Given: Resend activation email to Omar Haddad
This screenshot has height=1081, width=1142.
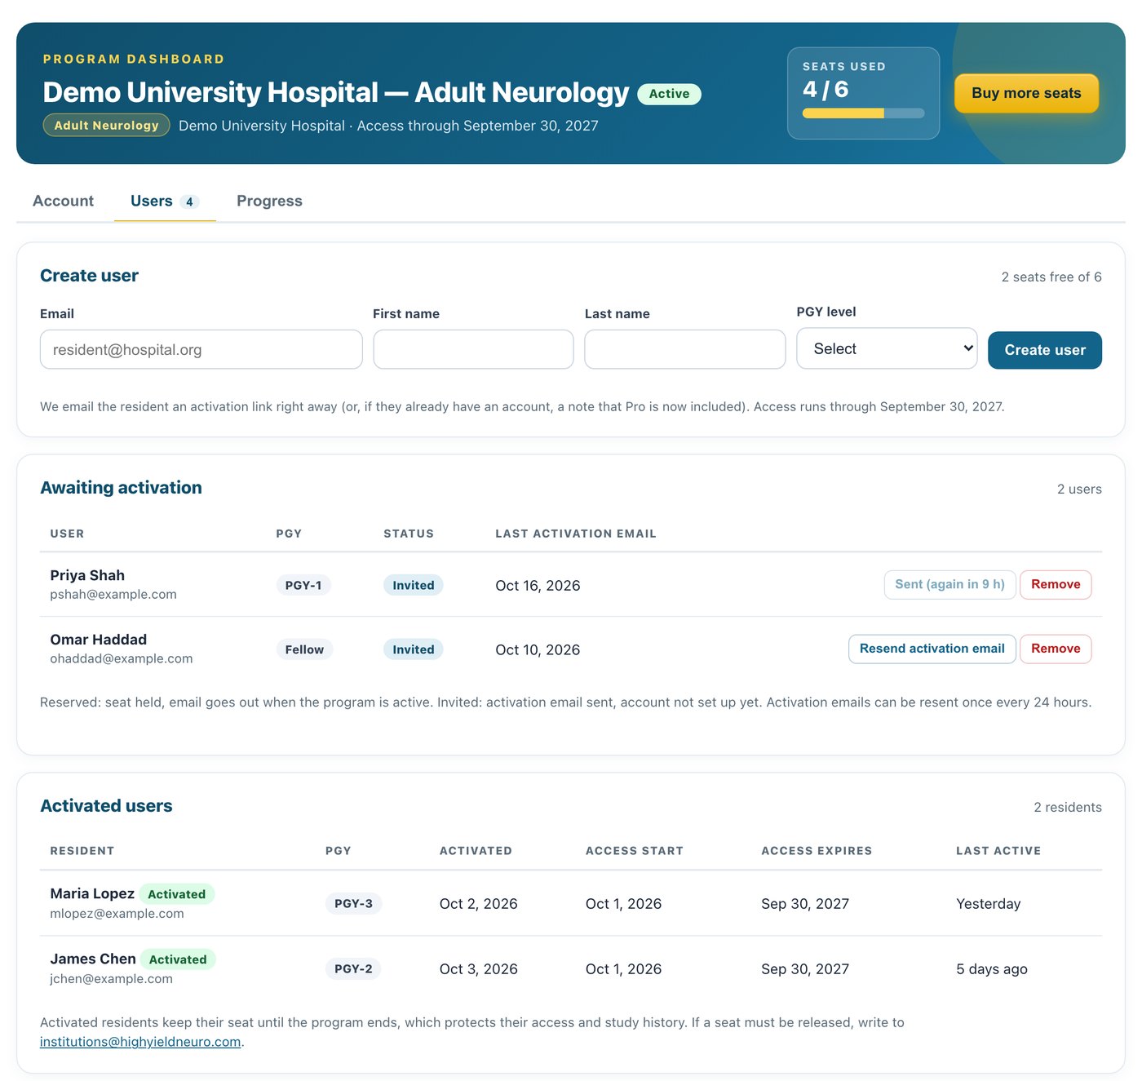Looking at the screenshot, I should click(x=932, y=649).
